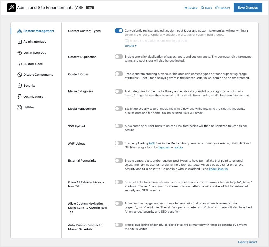The width and height of the screenshot is (269, 247).
Task: Open the Log In | Log Out section icon
Action: tap(20, 53)
